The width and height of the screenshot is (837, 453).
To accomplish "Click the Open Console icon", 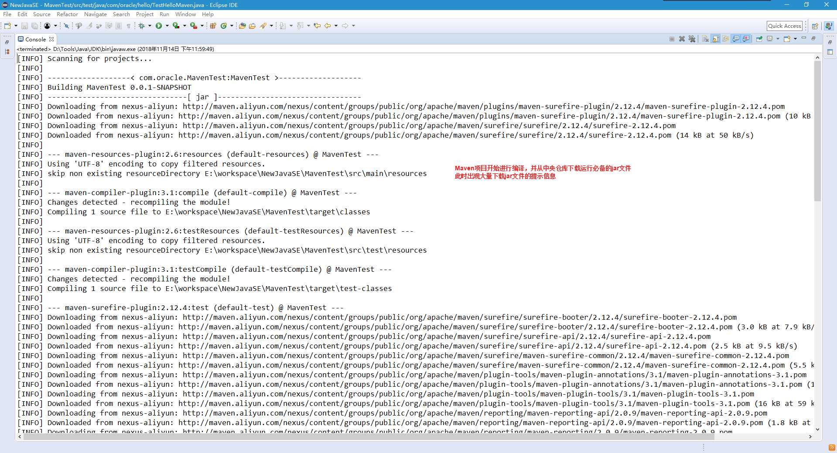I will (787, 39).
